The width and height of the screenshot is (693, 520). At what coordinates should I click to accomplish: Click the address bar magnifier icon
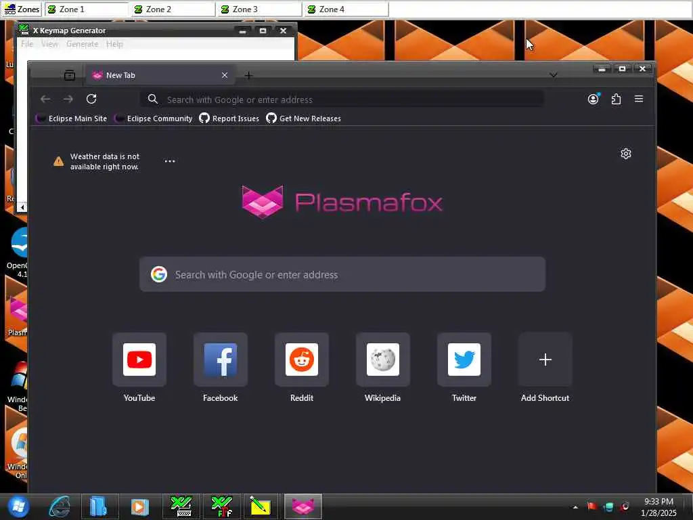[153, 99]
